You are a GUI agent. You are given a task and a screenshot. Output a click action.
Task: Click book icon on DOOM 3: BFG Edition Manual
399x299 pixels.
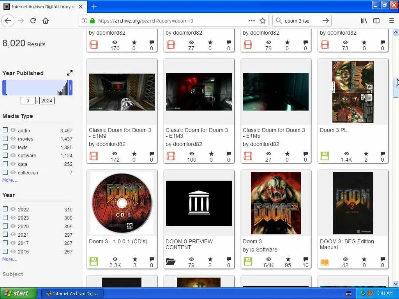325,262
